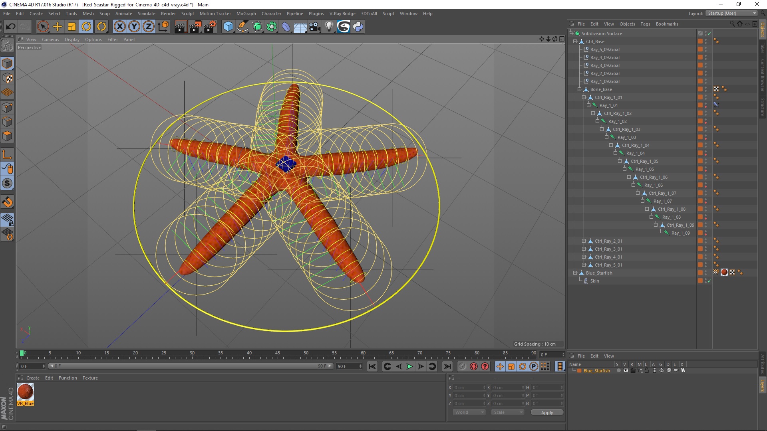Screen dimensions: 767x431
Task: Play the animation forward
Action: click(410, 366)
